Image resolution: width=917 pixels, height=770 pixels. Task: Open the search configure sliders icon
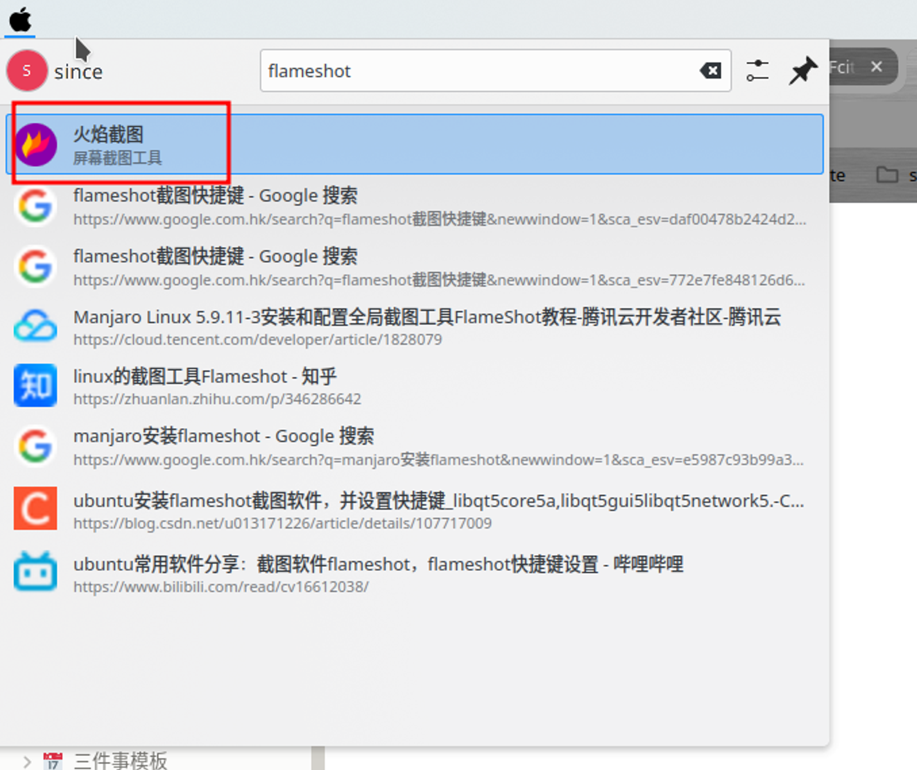tap(757, 71)
